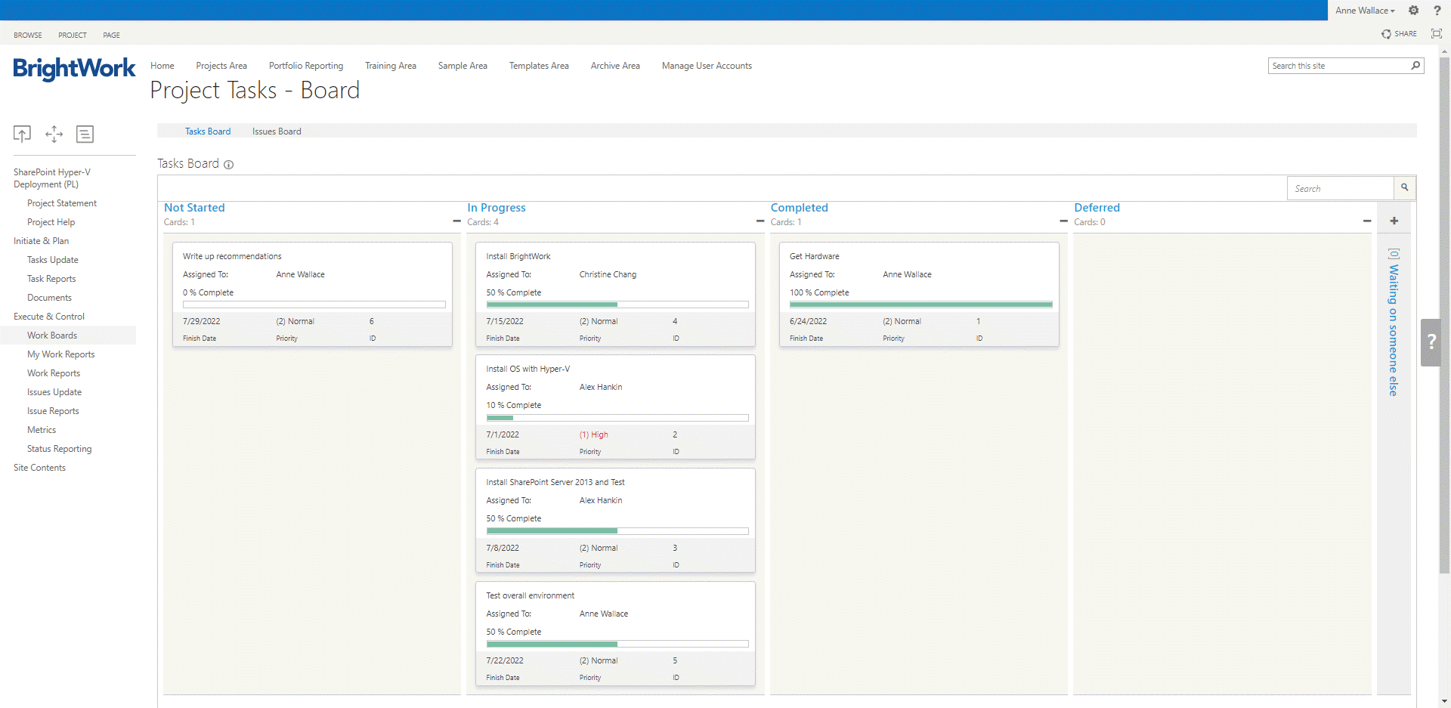Click the upload/share arrow icon in left sidebar
The width and height of the screenshot is (1451, 708).
pos(22,134)
